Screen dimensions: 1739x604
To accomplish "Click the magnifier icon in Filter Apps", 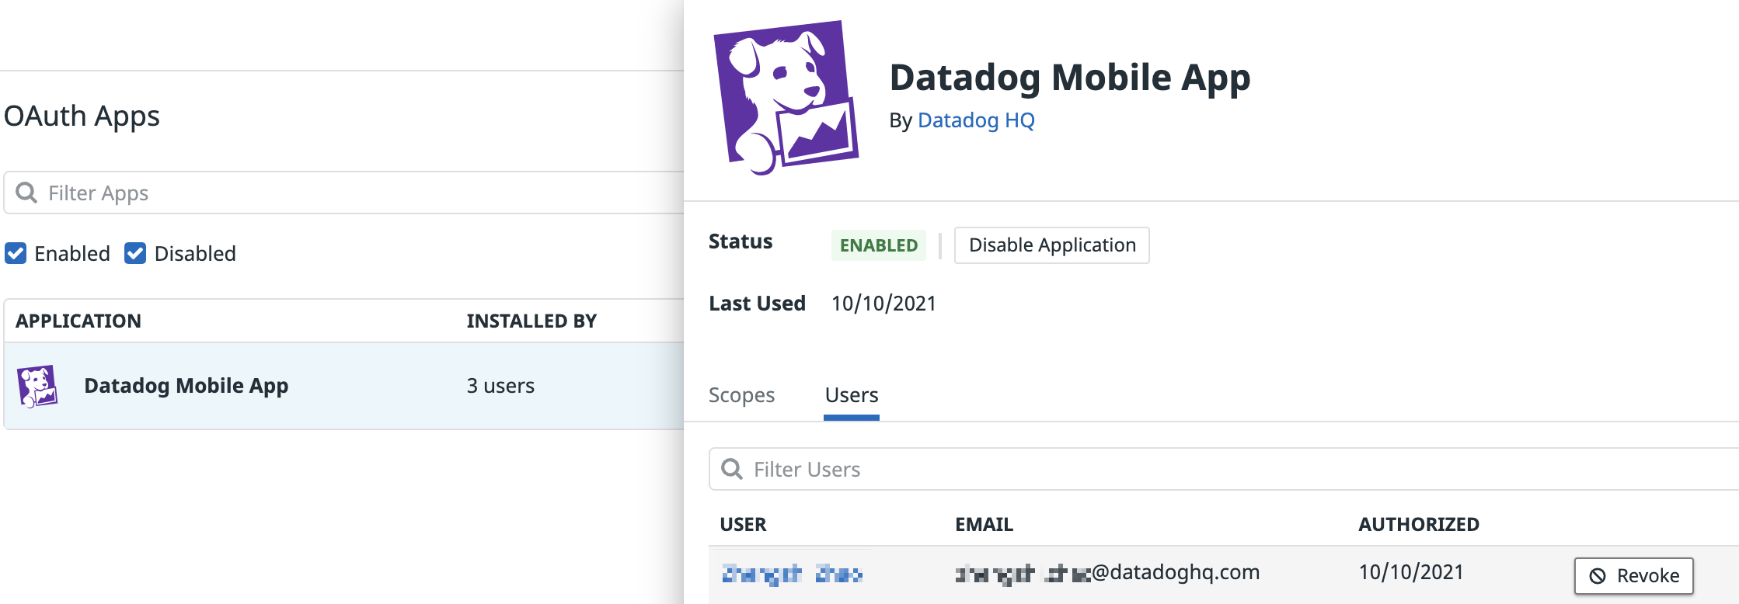I will [x=26, y=193].
